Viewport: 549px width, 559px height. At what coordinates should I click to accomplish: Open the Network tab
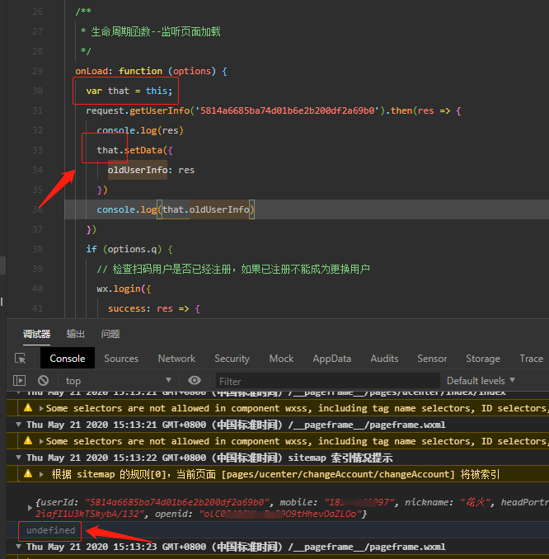(176, 359)
